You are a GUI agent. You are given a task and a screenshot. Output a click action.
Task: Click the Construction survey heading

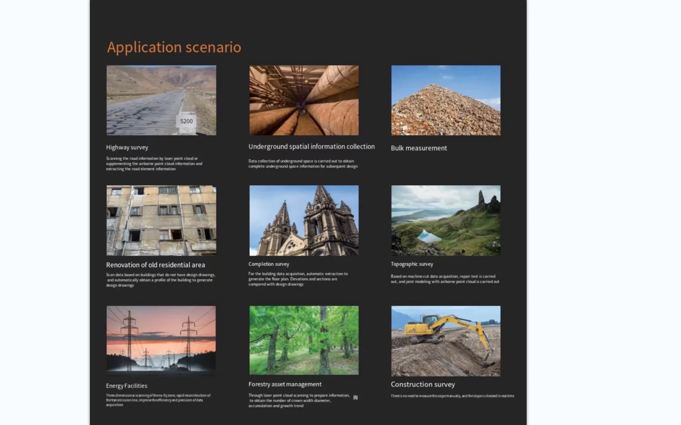point(423,385)
